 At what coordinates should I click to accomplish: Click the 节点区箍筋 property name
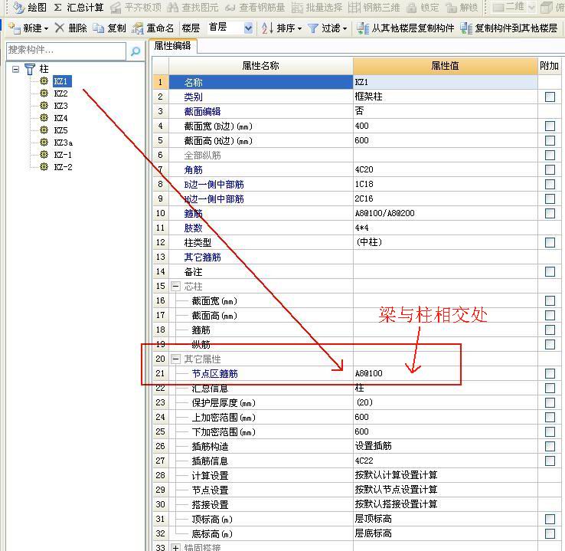tap(215, 373)
